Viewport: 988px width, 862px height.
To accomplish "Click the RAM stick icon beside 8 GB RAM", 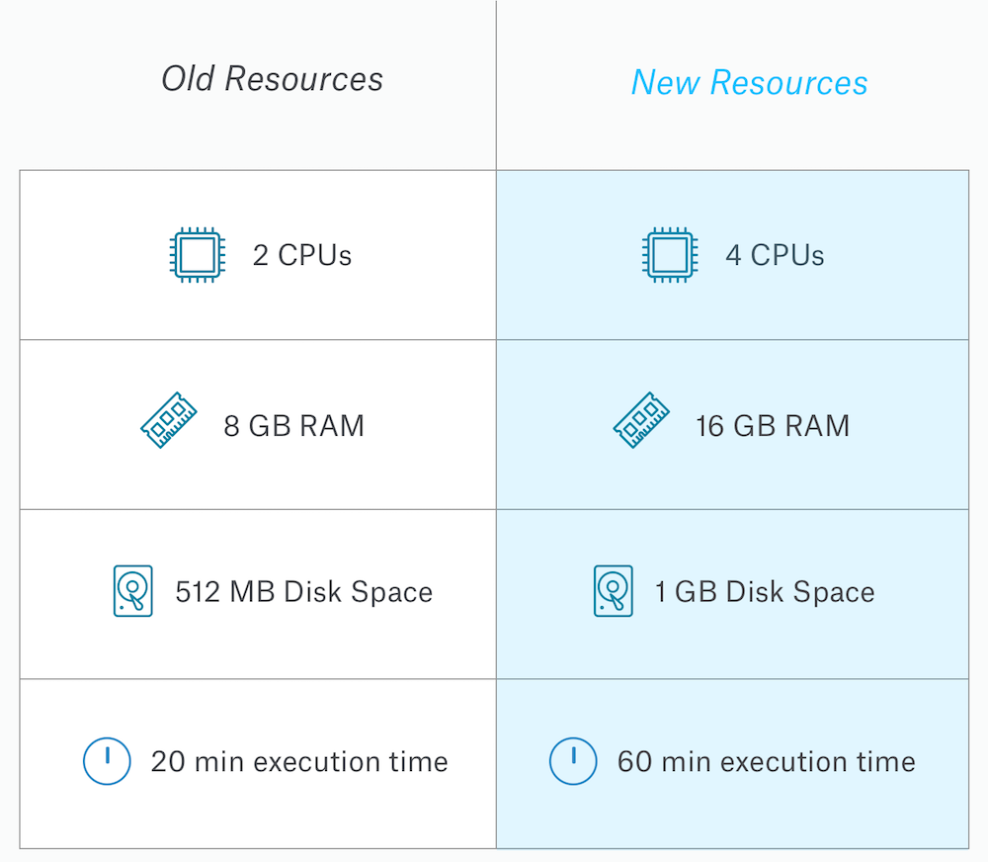I will point(169,421).
